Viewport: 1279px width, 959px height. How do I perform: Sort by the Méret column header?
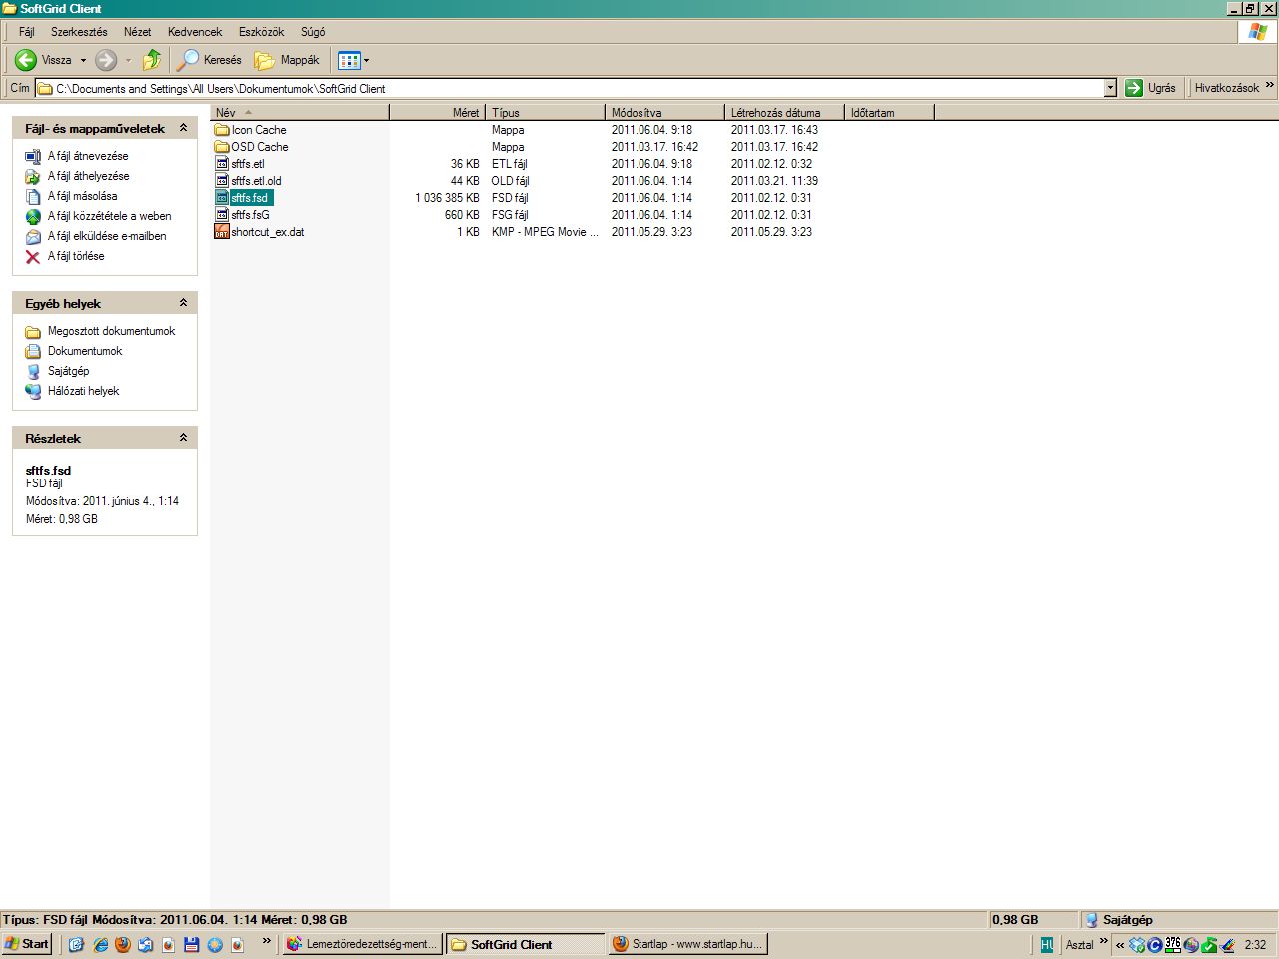pos(438,112)
